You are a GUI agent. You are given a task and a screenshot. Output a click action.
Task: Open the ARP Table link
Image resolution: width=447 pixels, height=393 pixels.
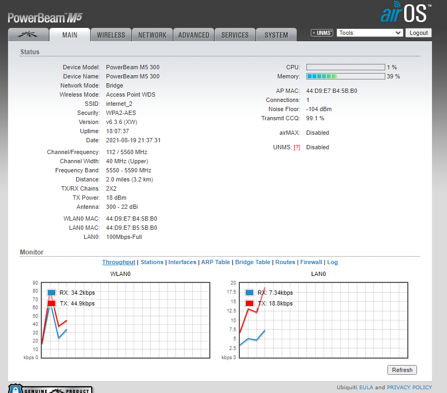[216, 262]
